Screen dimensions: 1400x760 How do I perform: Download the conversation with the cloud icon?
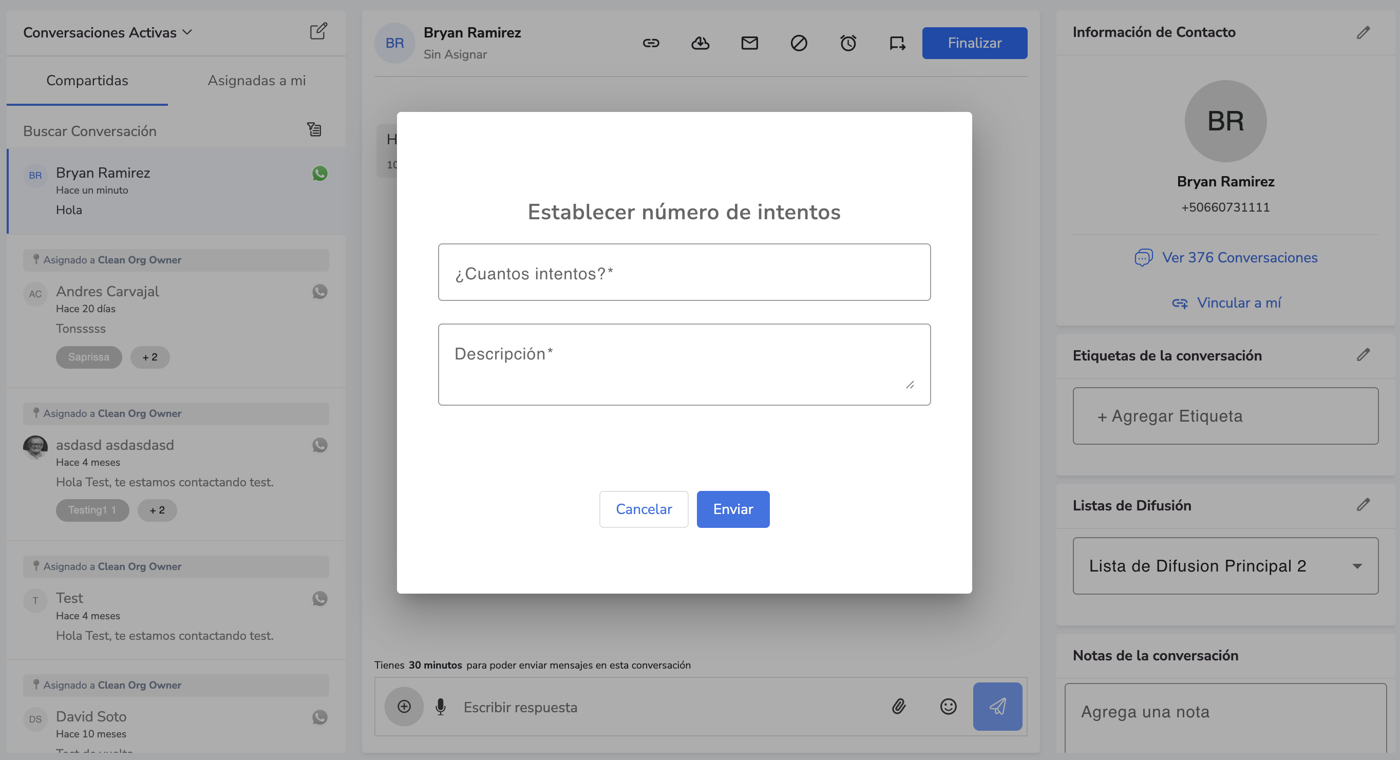pos(700,43)
